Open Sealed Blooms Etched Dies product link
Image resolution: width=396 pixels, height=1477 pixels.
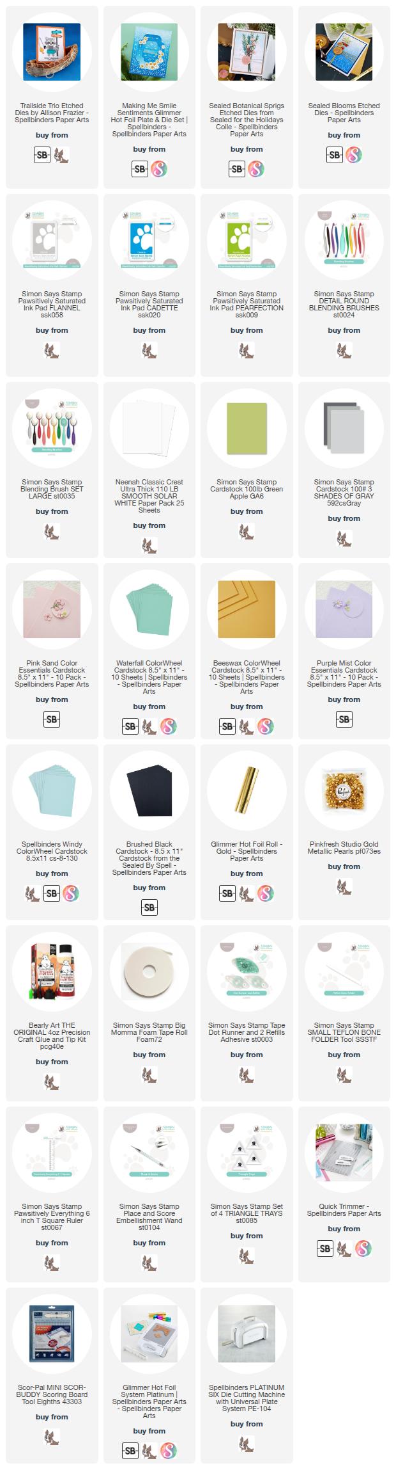(344, 113)
